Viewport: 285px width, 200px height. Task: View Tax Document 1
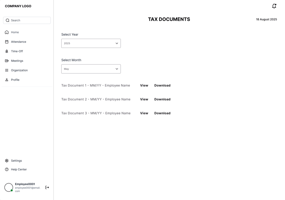tap(144, 86)
